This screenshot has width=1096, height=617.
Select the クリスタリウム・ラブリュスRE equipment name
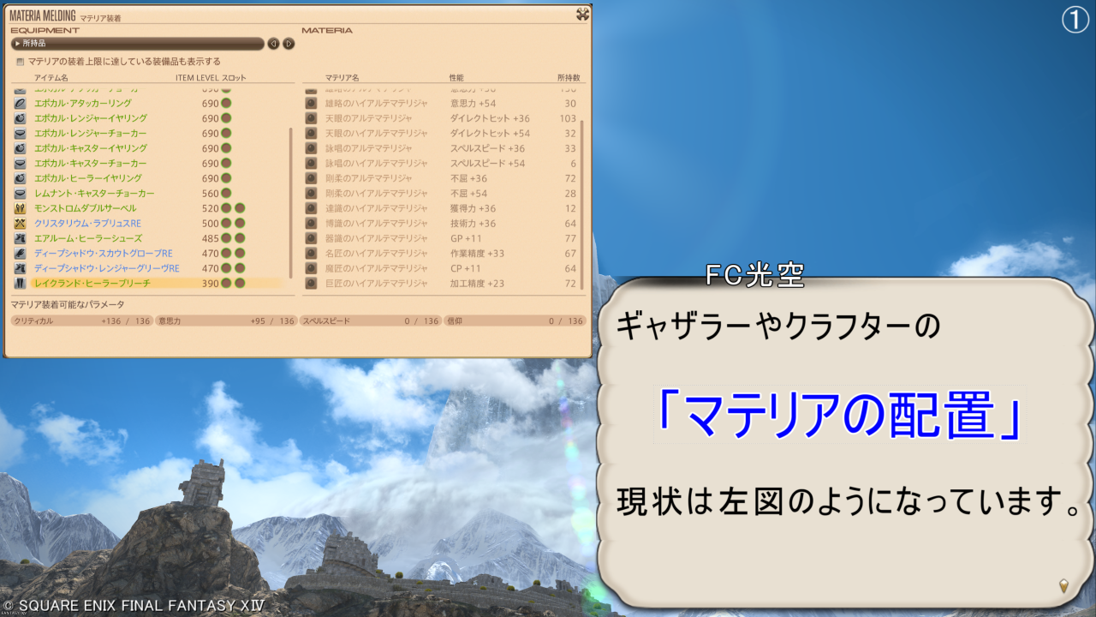87,223
